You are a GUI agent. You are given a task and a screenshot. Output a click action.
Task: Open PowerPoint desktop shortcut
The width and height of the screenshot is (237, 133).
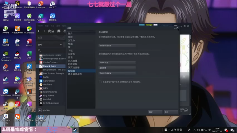pyautogui.click(x=41, y=4)
